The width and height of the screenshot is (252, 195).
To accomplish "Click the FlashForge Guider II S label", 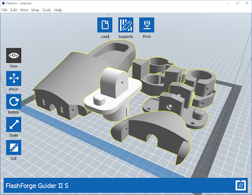I will point(37,186).
